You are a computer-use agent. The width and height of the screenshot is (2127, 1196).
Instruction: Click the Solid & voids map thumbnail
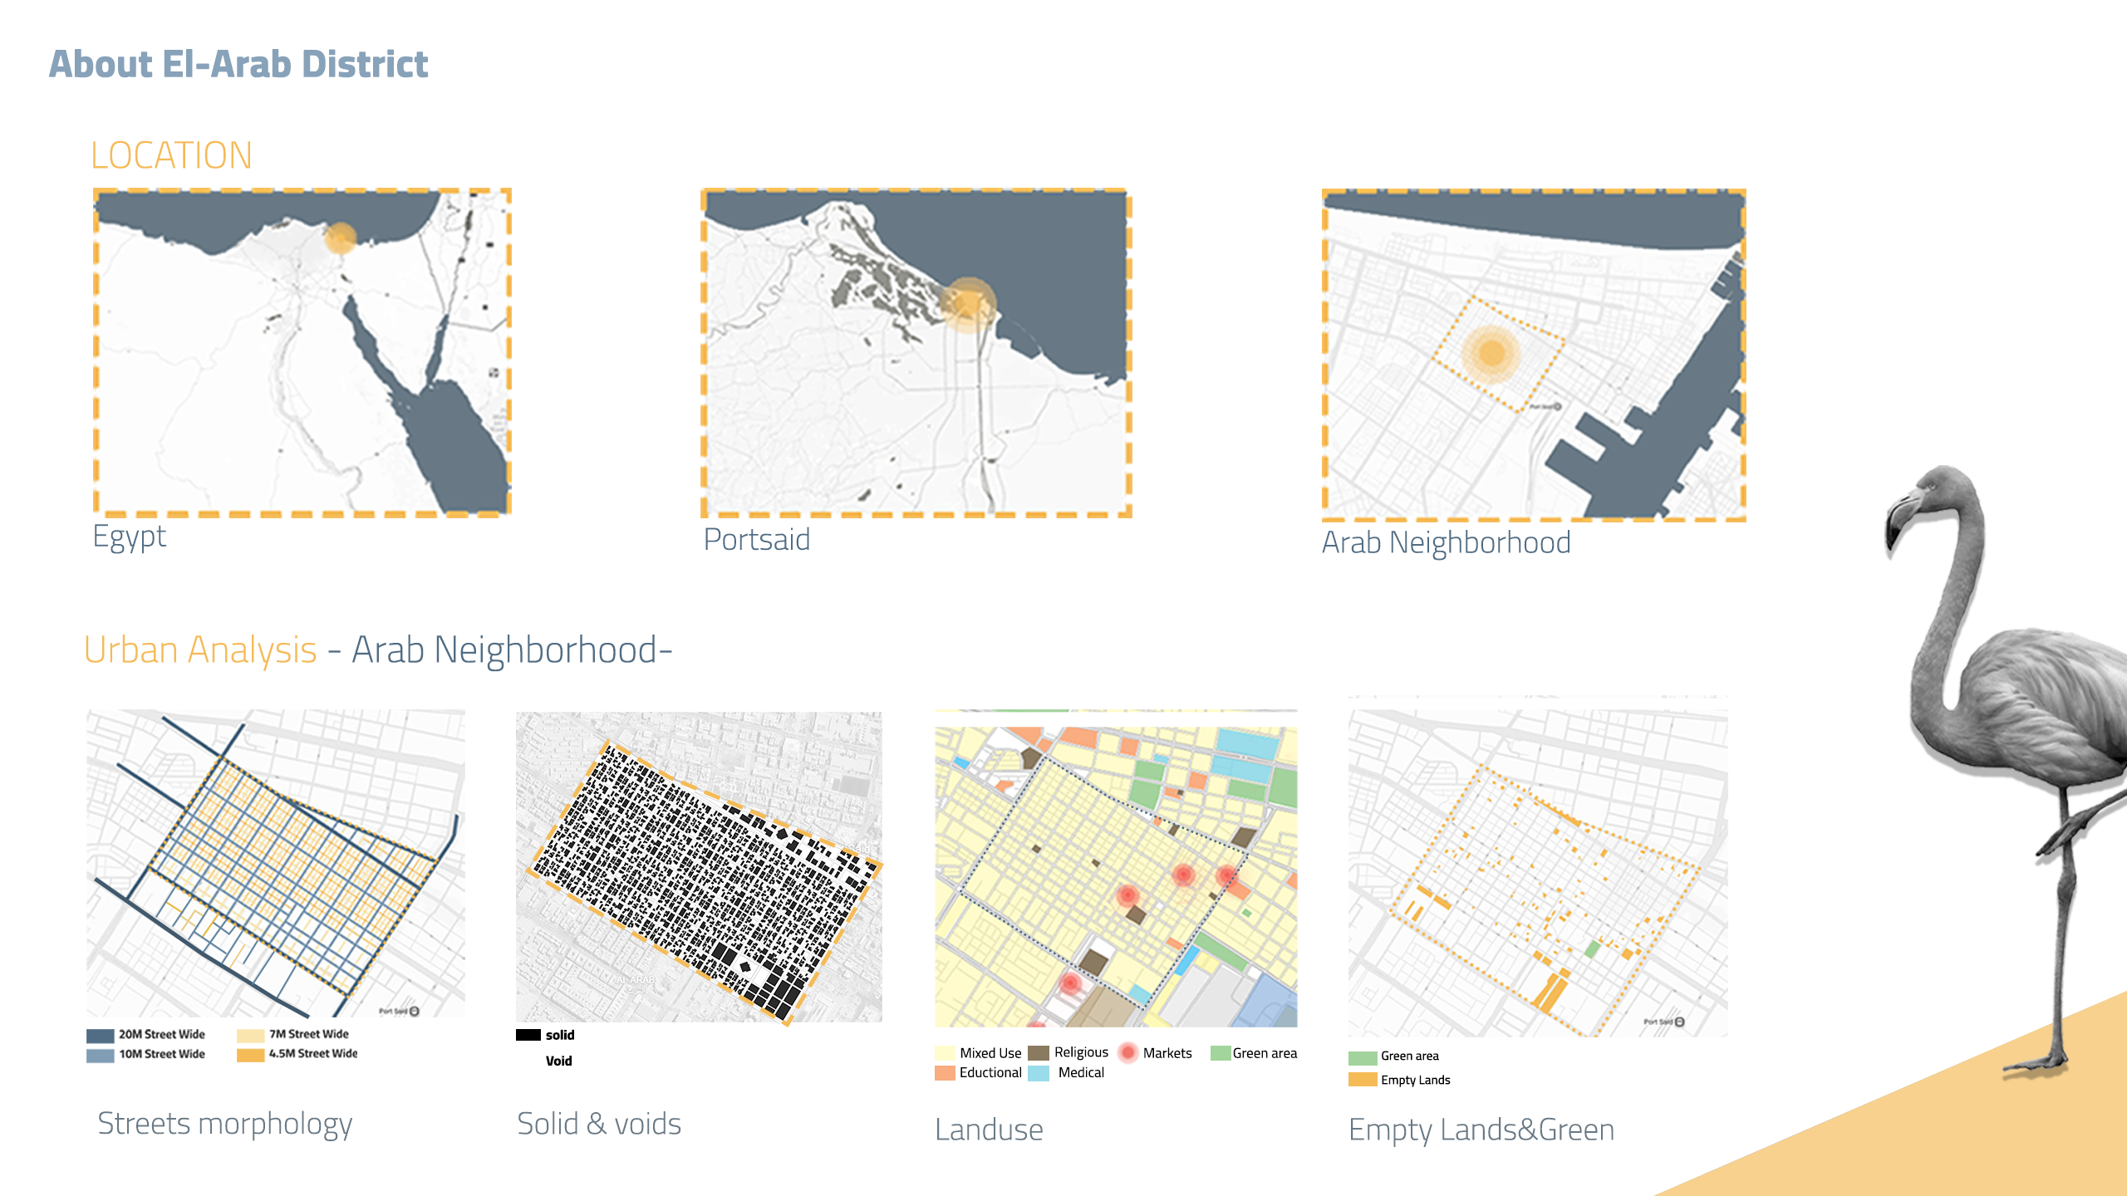698,864
